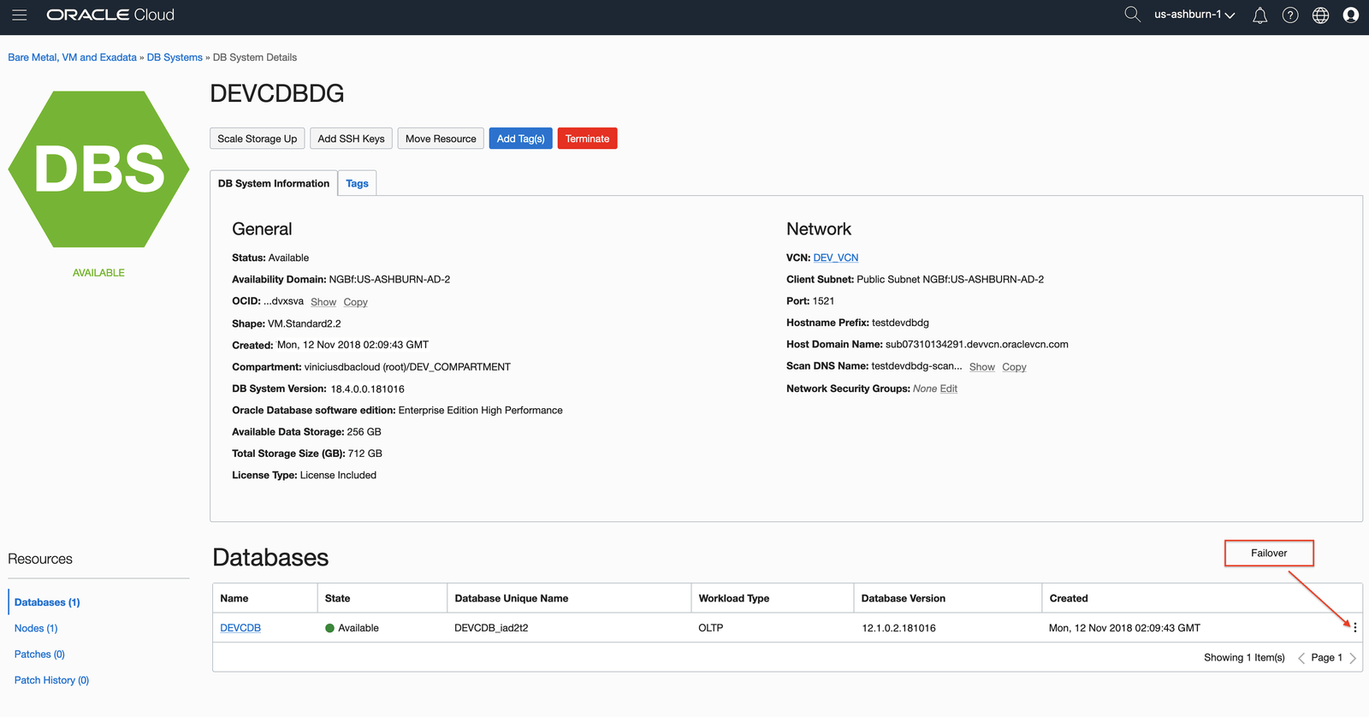Open the user profile avatar
The image size is (1369, 717).
(x=1351, y=15)
